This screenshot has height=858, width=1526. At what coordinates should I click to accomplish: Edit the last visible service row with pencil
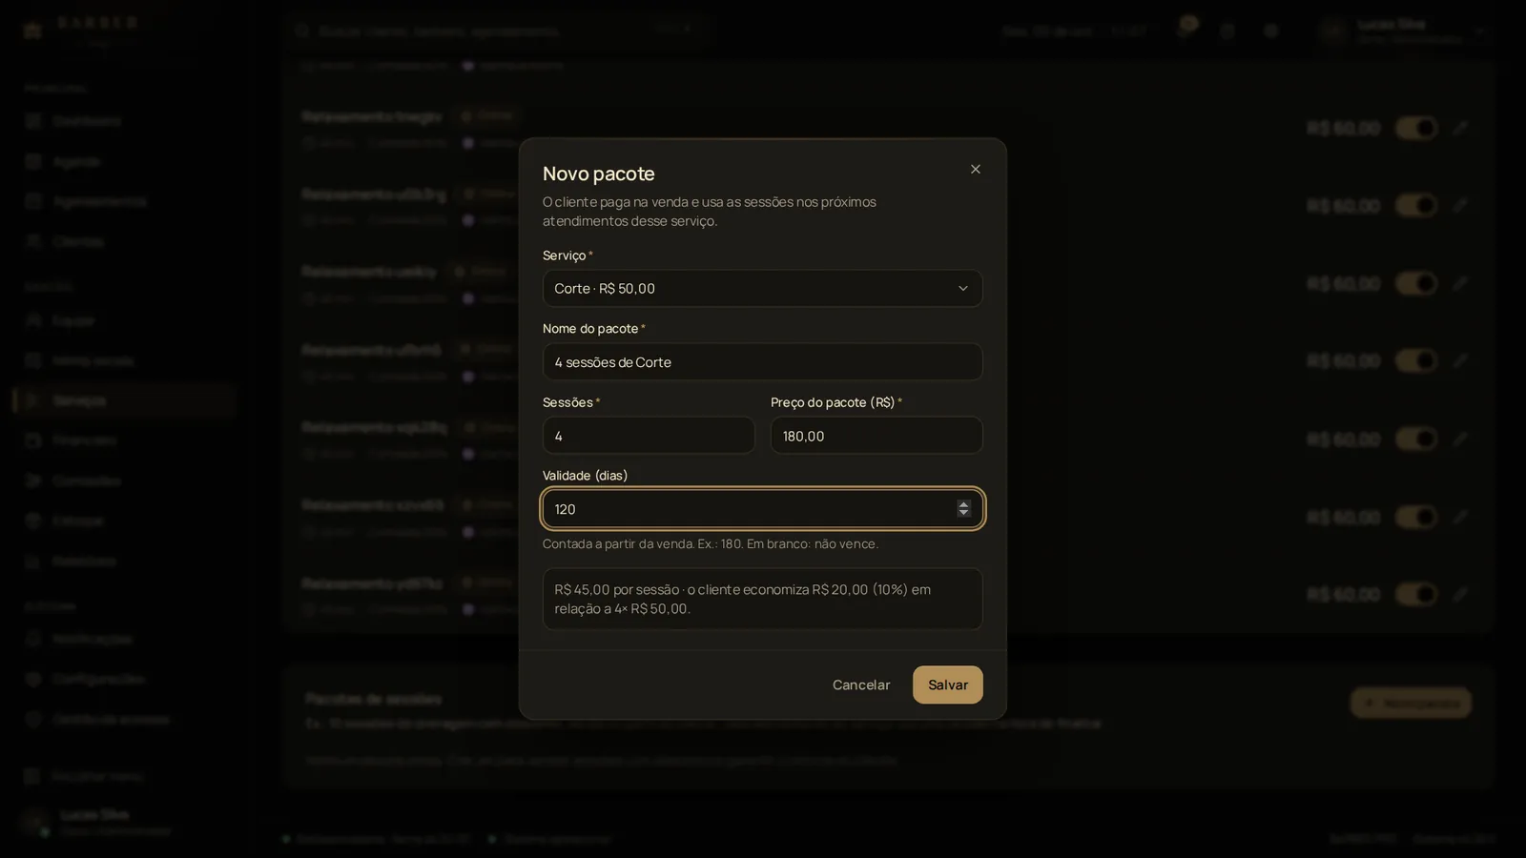[x=1460, y=594]
